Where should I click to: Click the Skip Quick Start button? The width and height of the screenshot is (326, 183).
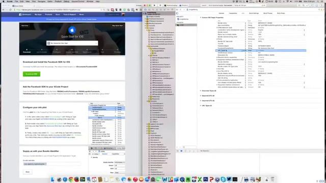click(118, 26)
